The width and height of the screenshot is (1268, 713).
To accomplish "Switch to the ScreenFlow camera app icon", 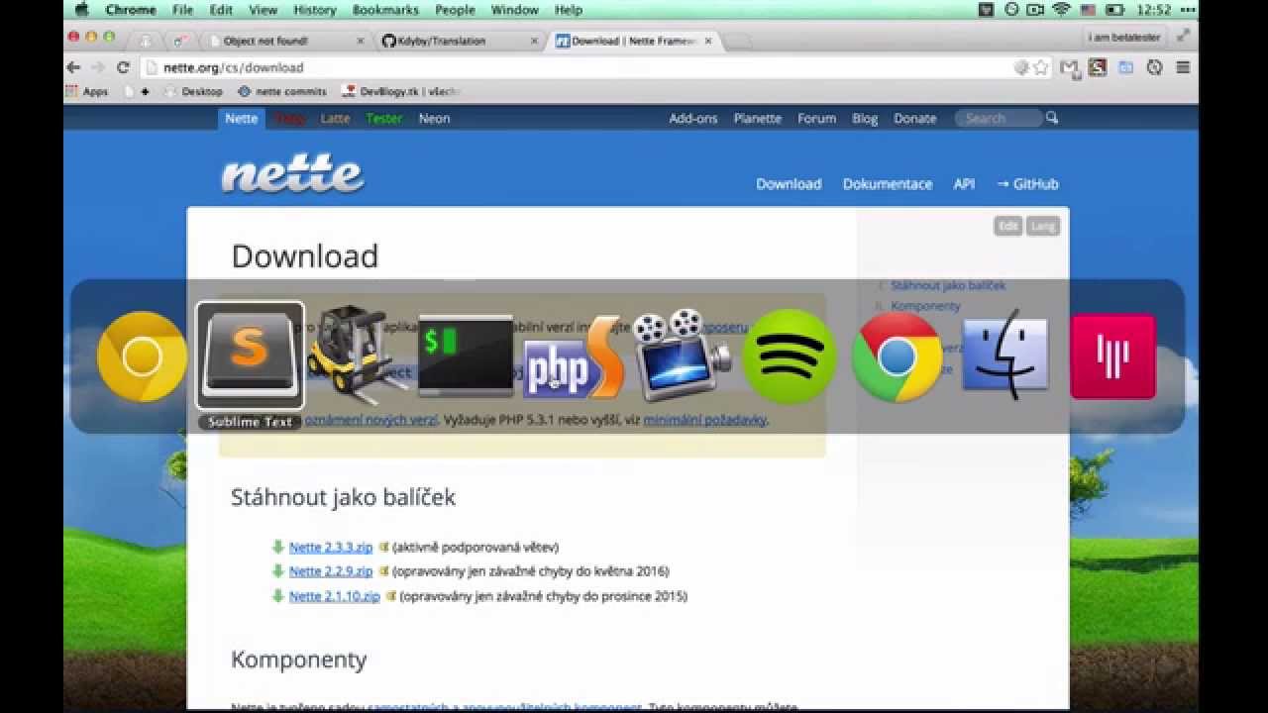I will 681,356.
